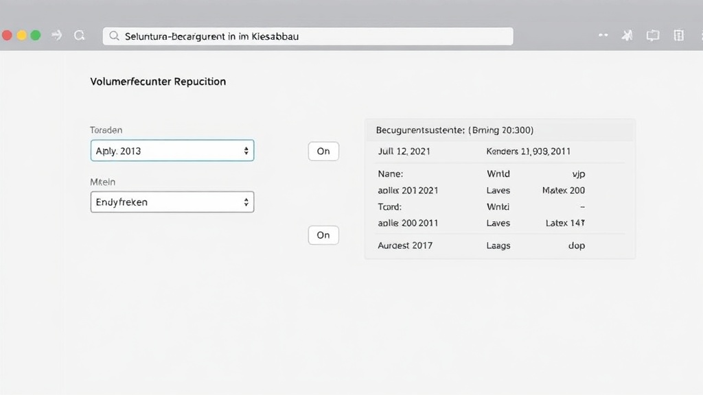Click the crossed-out pin icon in the toolbar
Screen dimensions: 703x395
627,36
